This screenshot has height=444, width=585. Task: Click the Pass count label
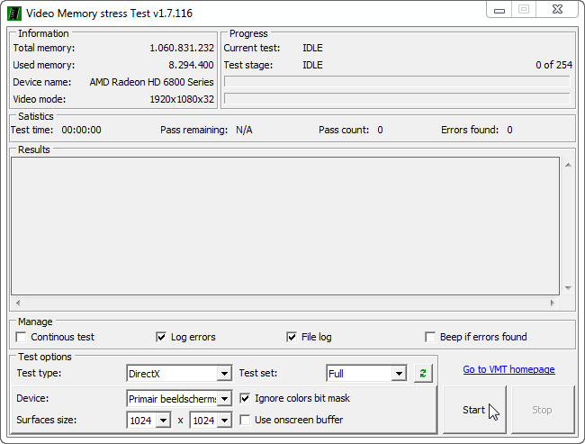[344, 130]
